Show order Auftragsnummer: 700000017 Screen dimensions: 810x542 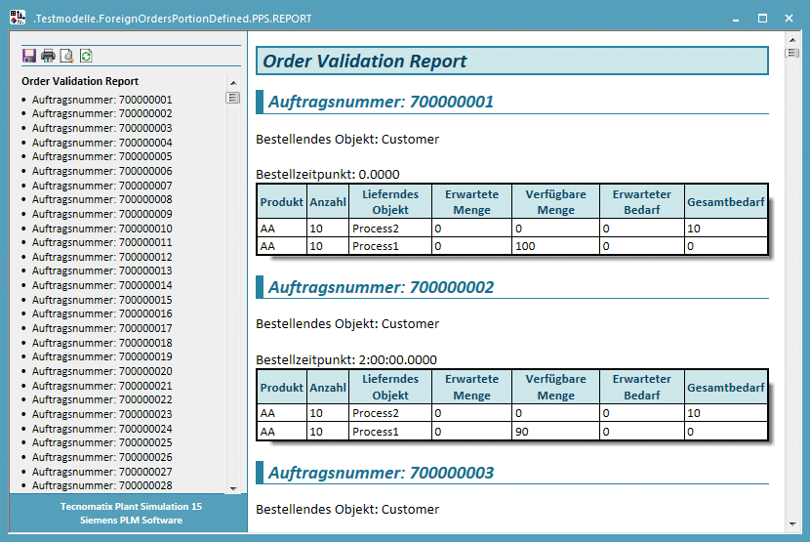pyautogui.click(x=101, y=328)
